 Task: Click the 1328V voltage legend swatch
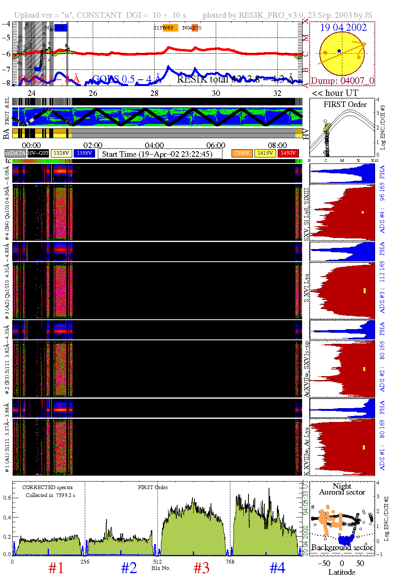[62, 153]
